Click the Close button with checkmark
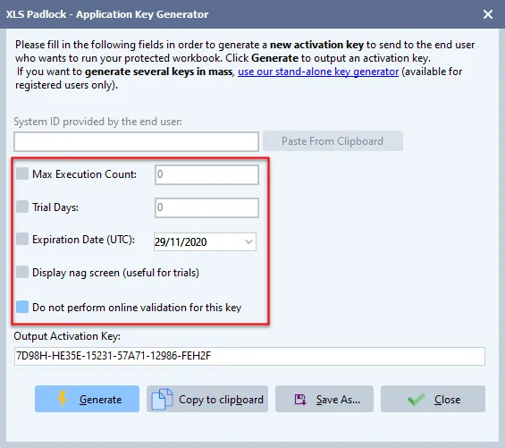The width and height of the screenshot is (505, 448). click(x=433, y=399)
